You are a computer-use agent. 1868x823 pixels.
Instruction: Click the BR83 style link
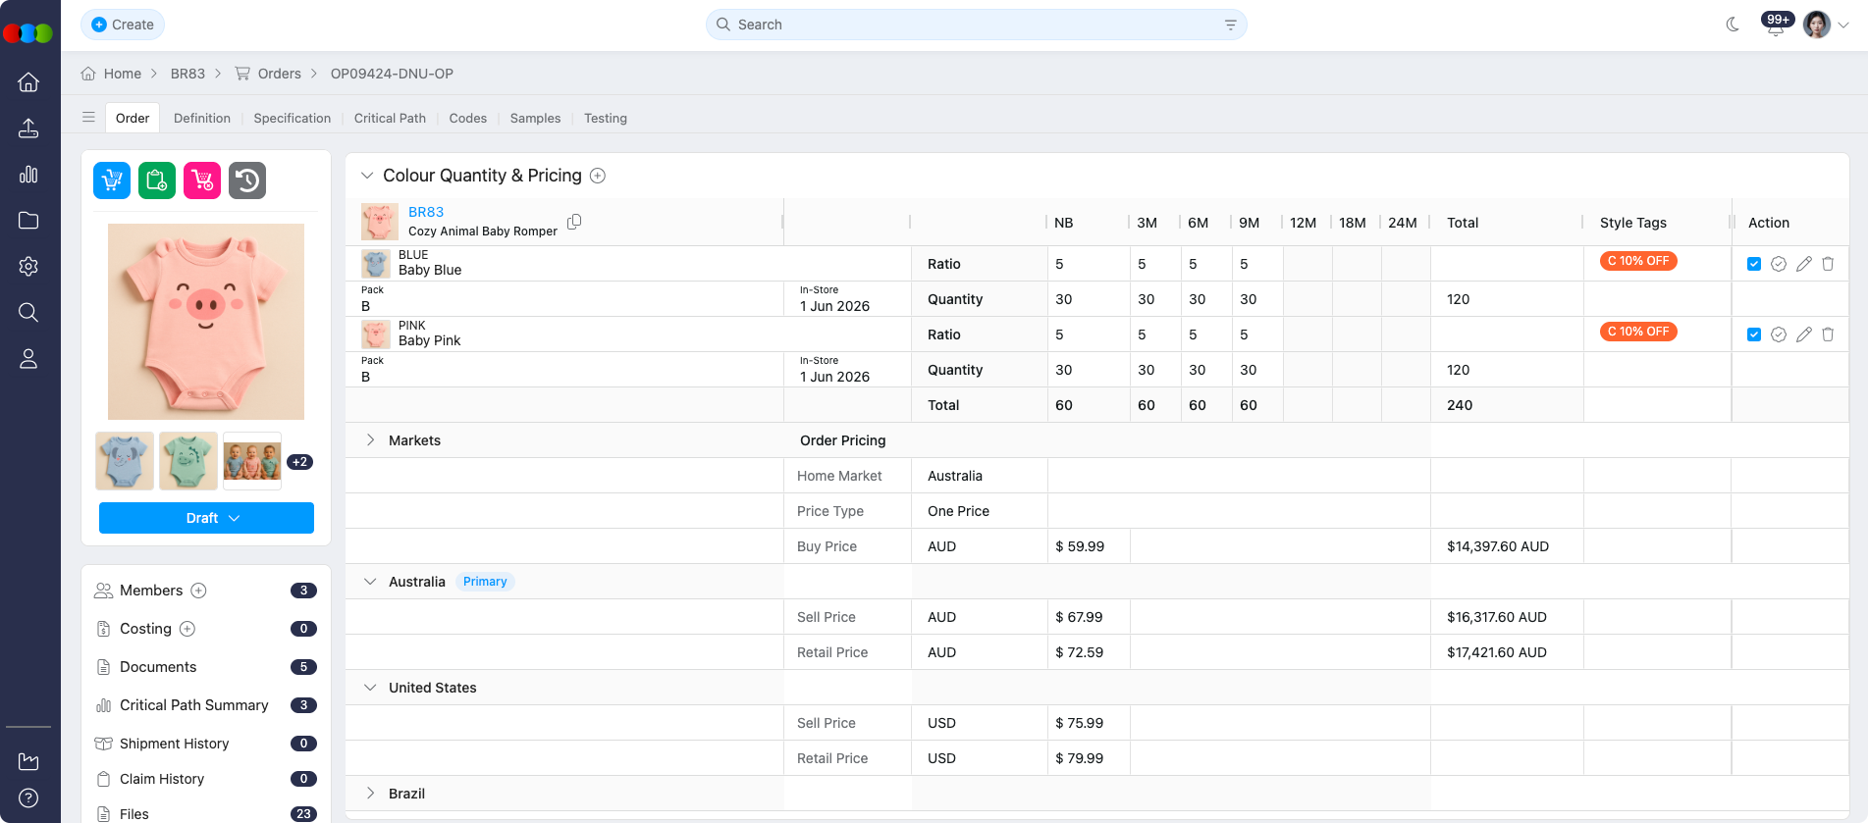(426, 212)
